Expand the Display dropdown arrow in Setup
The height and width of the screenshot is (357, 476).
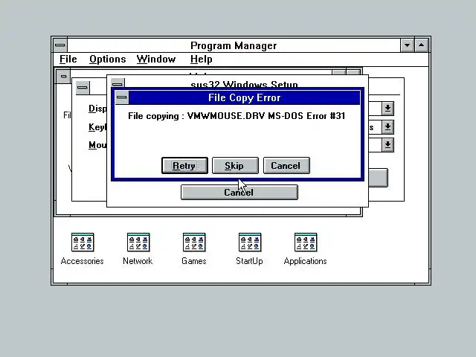tap(387, 109)
